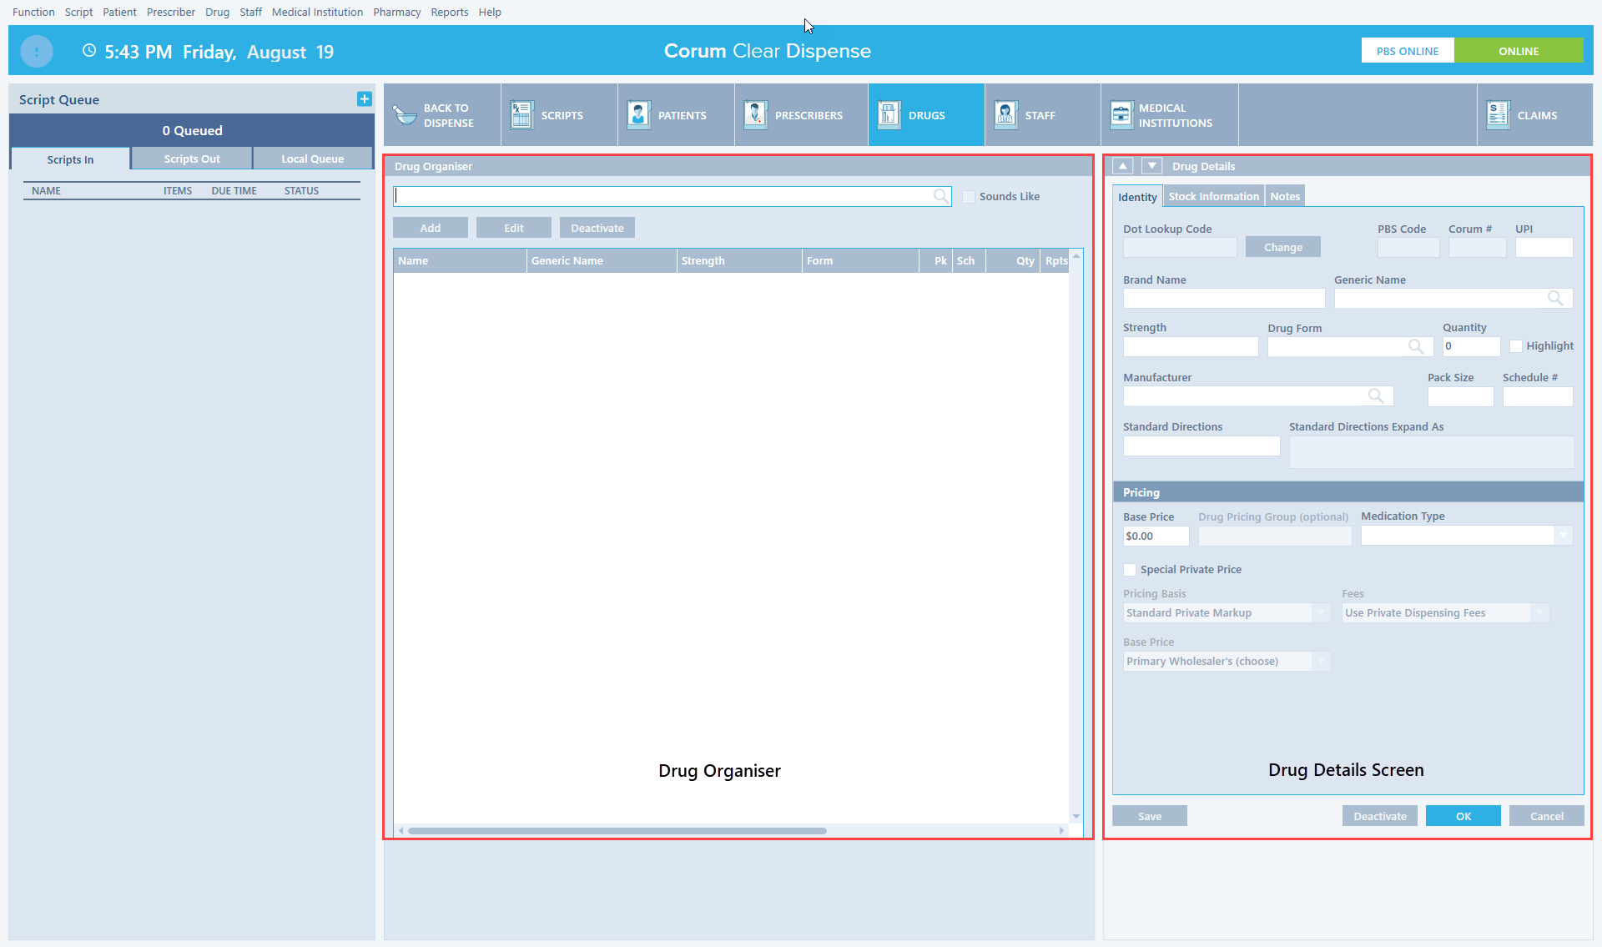Click the plus icon in Script Queue
This screenshot has width=1602, height=947.
click(x=365, y=99)
